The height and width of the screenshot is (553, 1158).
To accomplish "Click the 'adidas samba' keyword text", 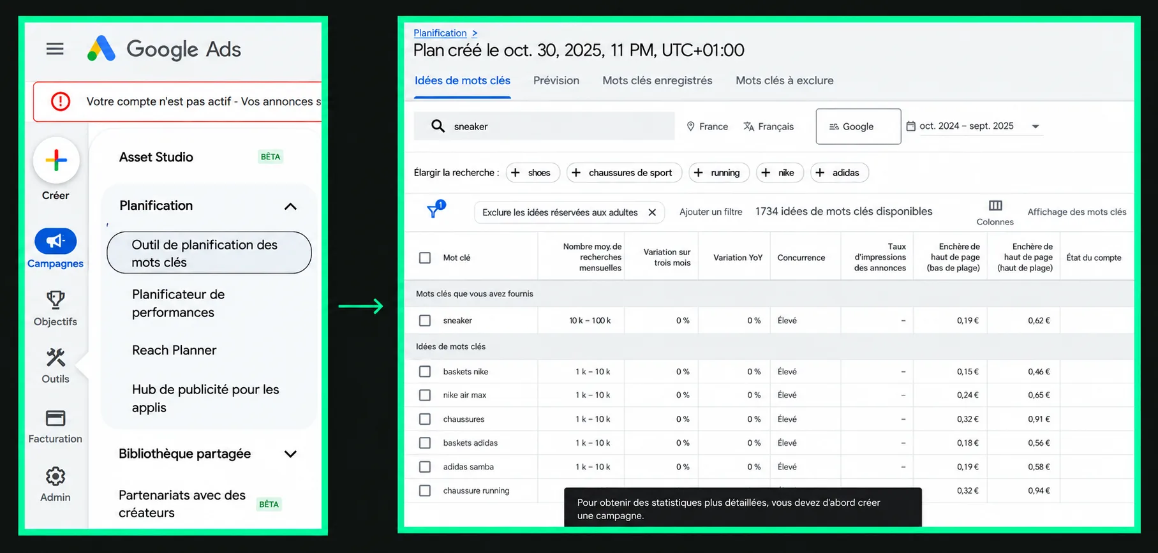I will 468,467.
